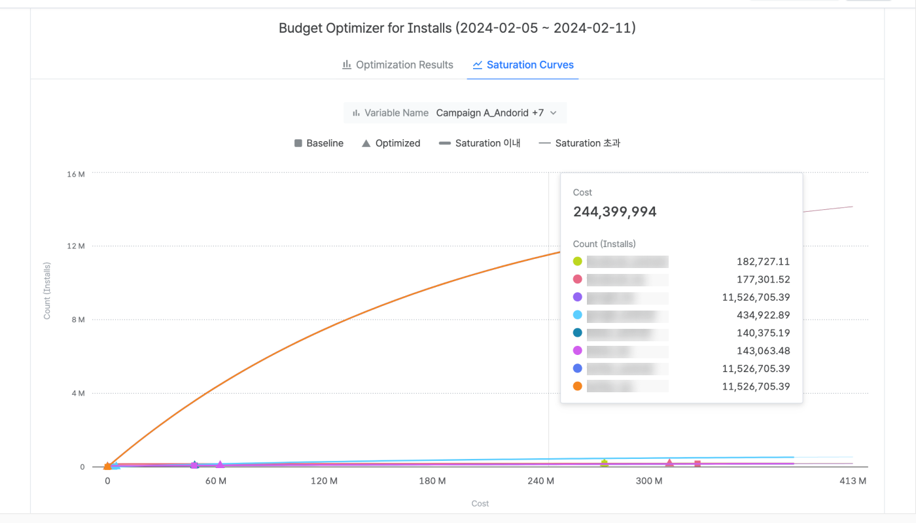Image resolution: width=916 pixels, height=523 pixels.
Task: Click the 60 M x-axis label
Action: coord(216,481)
